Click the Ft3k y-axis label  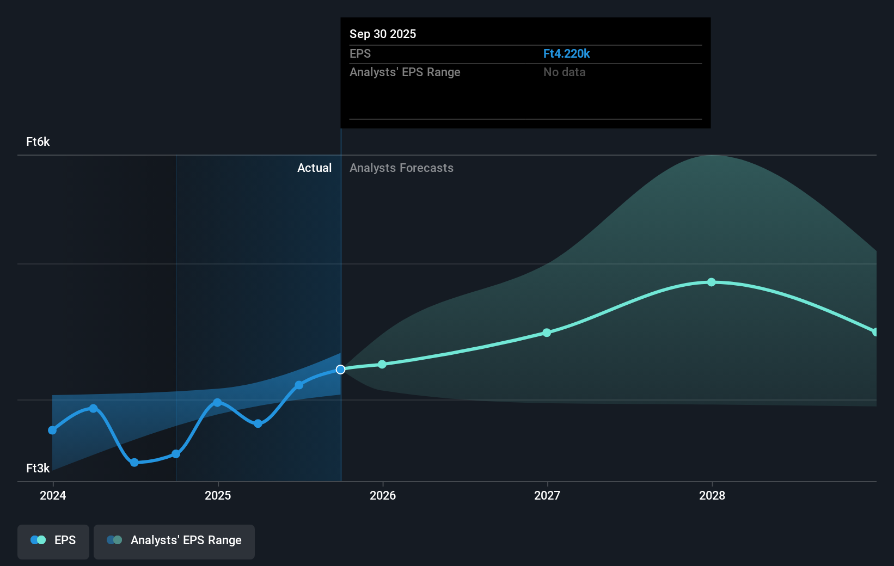pos(38,468)
